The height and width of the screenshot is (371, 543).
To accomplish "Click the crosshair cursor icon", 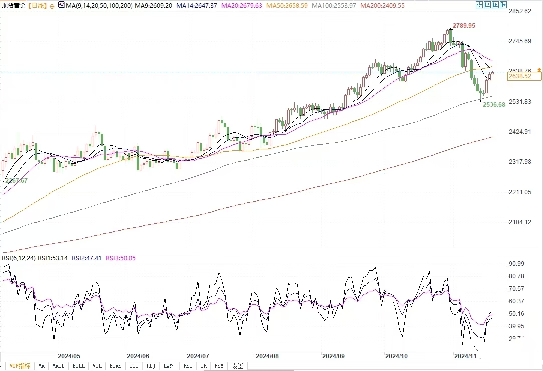I will click(479, 5).
